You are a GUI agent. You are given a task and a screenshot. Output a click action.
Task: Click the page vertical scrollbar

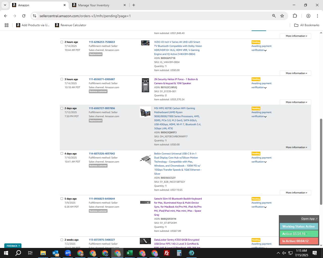(x=321, y=161)
